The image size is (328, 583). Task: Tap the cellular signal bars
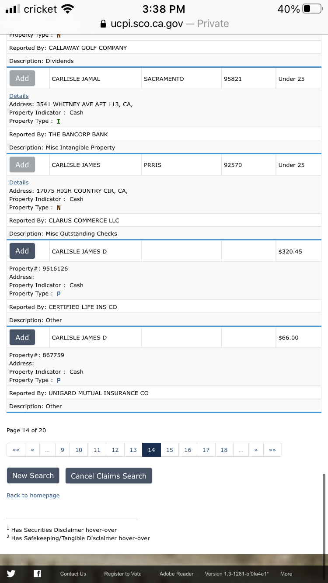pos(13,9)
